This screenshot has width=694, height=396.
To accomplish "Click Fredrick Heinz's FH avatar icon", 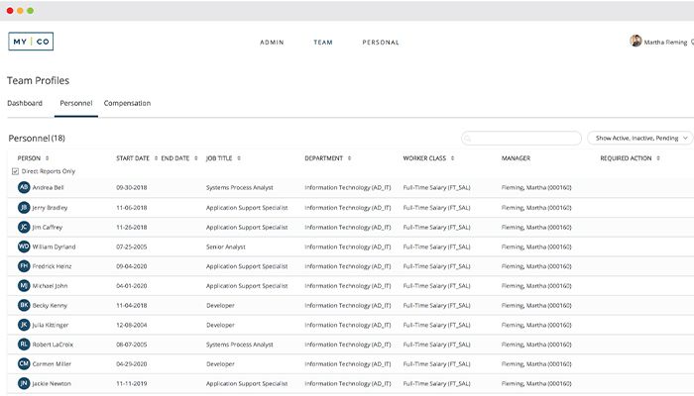I will click(24, 265).
